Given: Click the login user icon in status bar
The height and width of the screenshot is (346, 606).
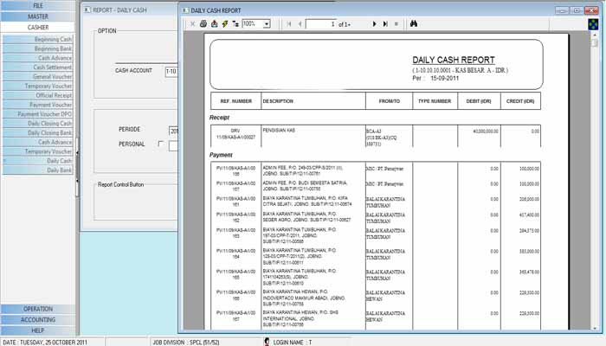Looking at the screenshot, I should 267,342.
